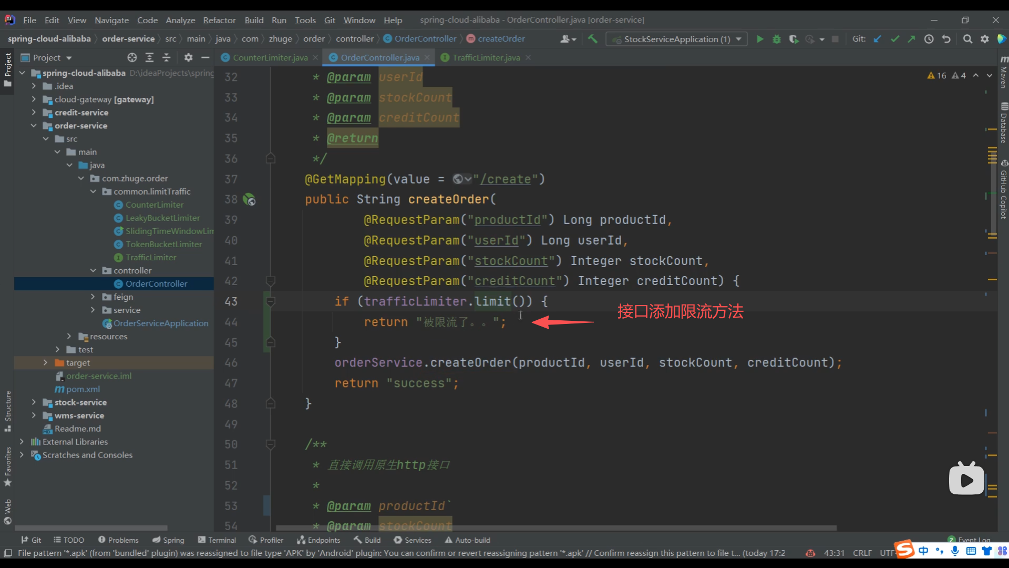This screenshot has height=568, width=1009.
Task: Toggle code fold marker at line 43
Action: 271,301
